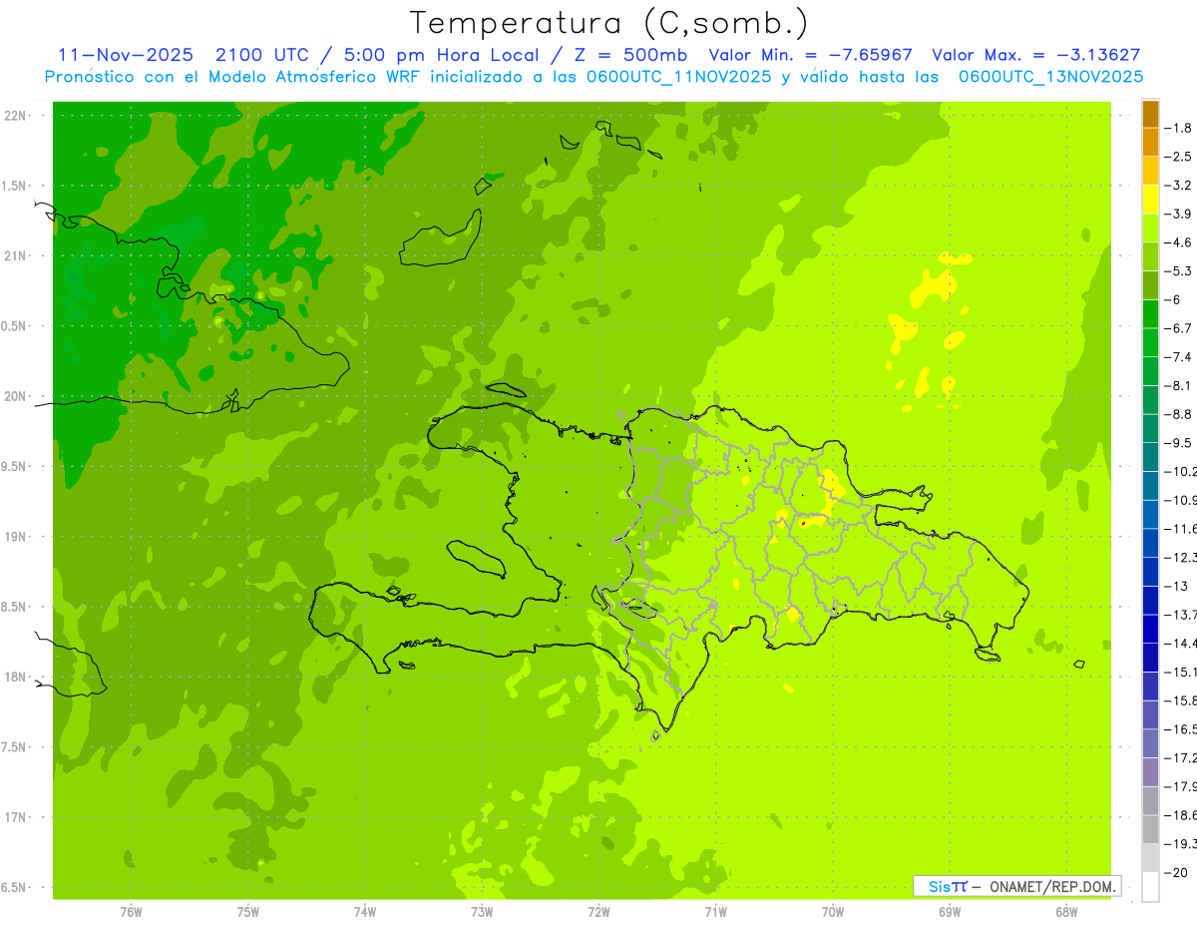Pick the green swatch between -6 and -6.7
Image resolution: width=1197 pixels, height=925 pixels.
[1150, 314]
